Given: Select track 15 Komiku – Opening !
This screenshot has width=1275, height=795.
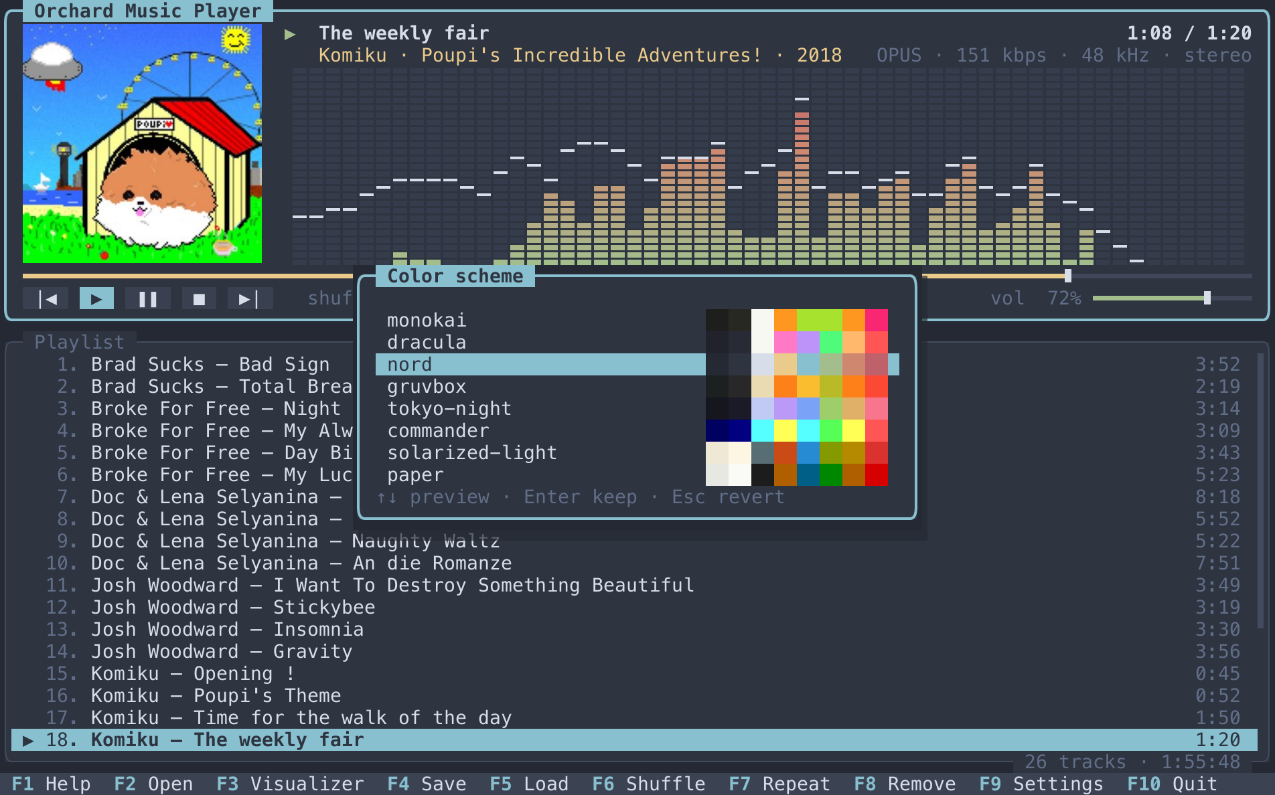Looking at the screenshot, I should [634, 673].
